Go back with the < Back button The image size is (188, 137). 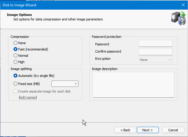tap(125, 130)
